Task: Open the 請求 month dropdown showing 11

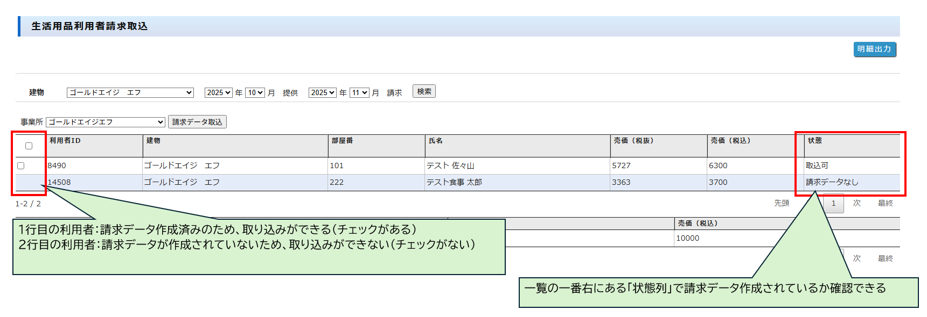Action: pyautogui.click(x=359, y=92)
